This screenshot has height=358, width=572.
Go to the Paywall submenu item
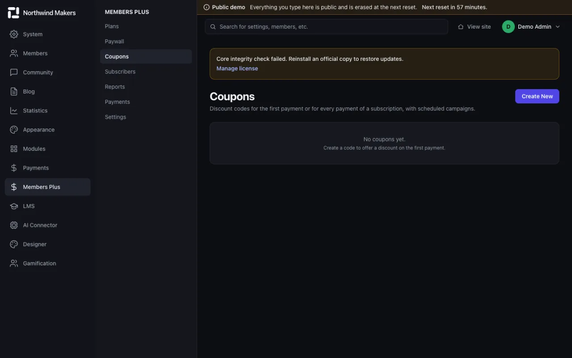[146, 42]
